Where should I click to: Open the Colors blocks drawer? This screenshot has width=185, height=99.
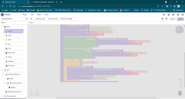coord(14,57)
